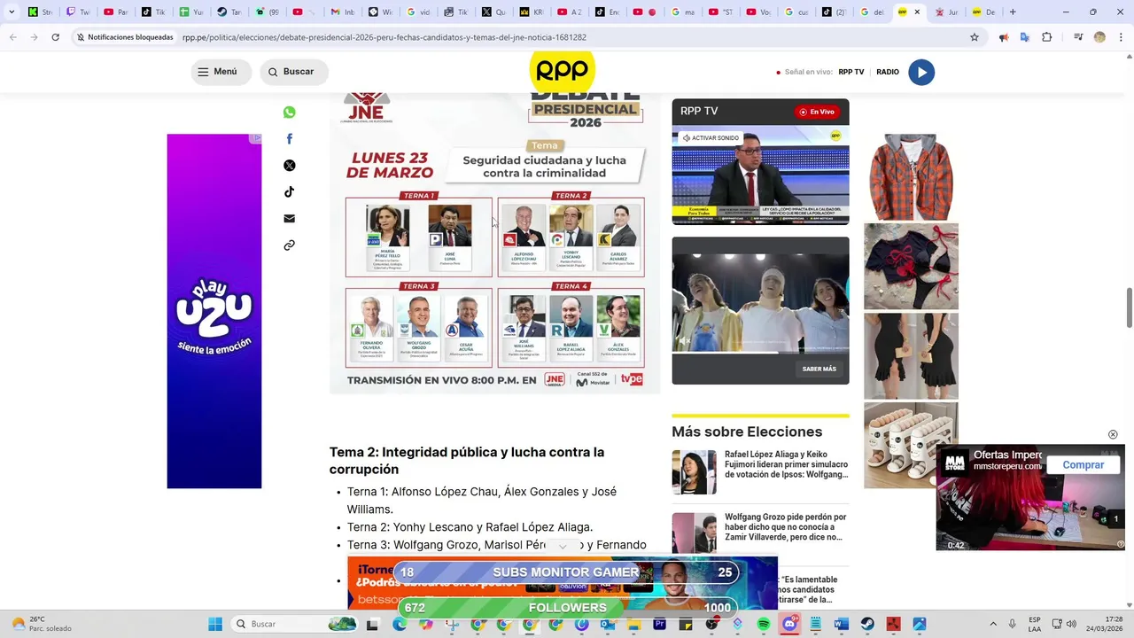This screenshot has width=1134, height=638.
Task: Open Chrome three-dot menu
Action: click(1121, 37)
